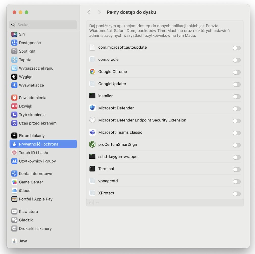
Task: Open Dostępność accessibility icon
Action: coord(14,43)
